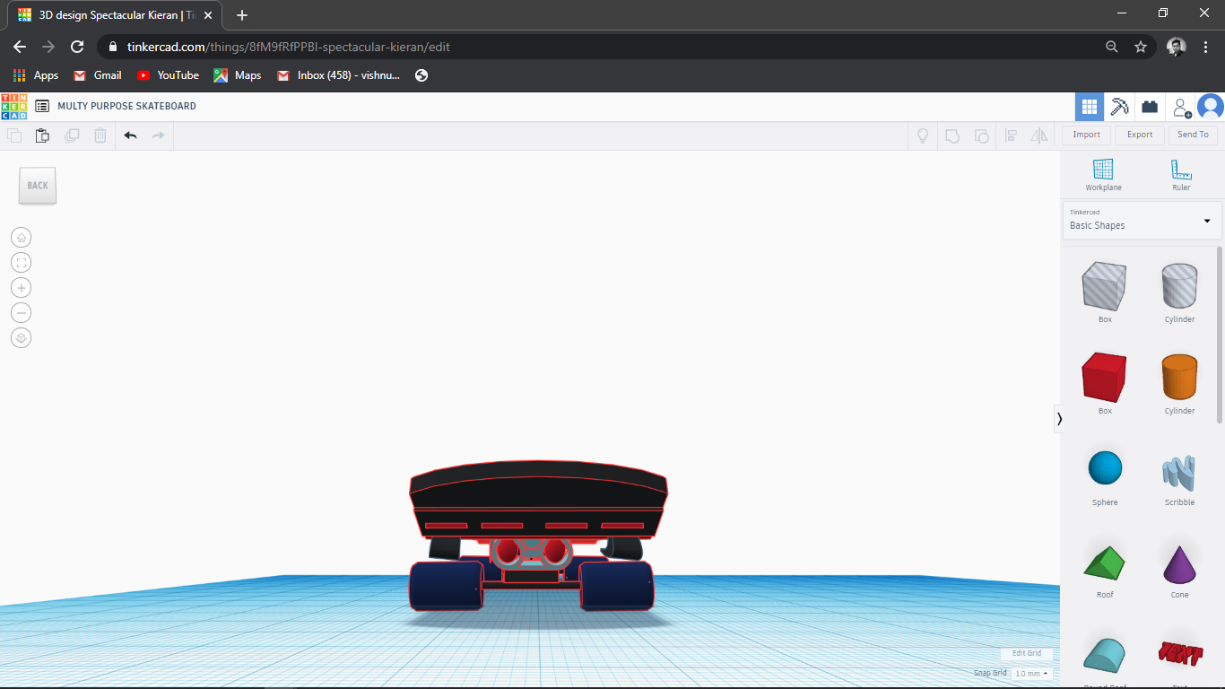Viewport: 1225px width, 689px height.
Task: Open the design list icon beside title
Action: point(42,106)
